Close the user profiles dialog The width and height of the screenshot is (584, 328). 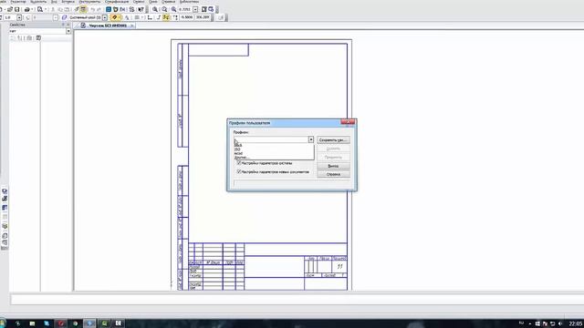(x=348, y=122)
